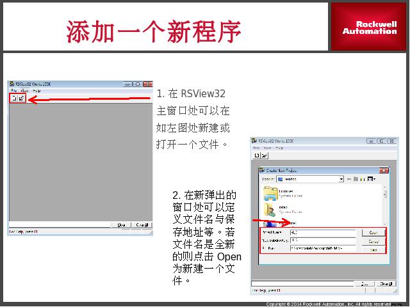Click the Project Name input field
This screenshot has height=307, width=410.
tap(323, 232)
